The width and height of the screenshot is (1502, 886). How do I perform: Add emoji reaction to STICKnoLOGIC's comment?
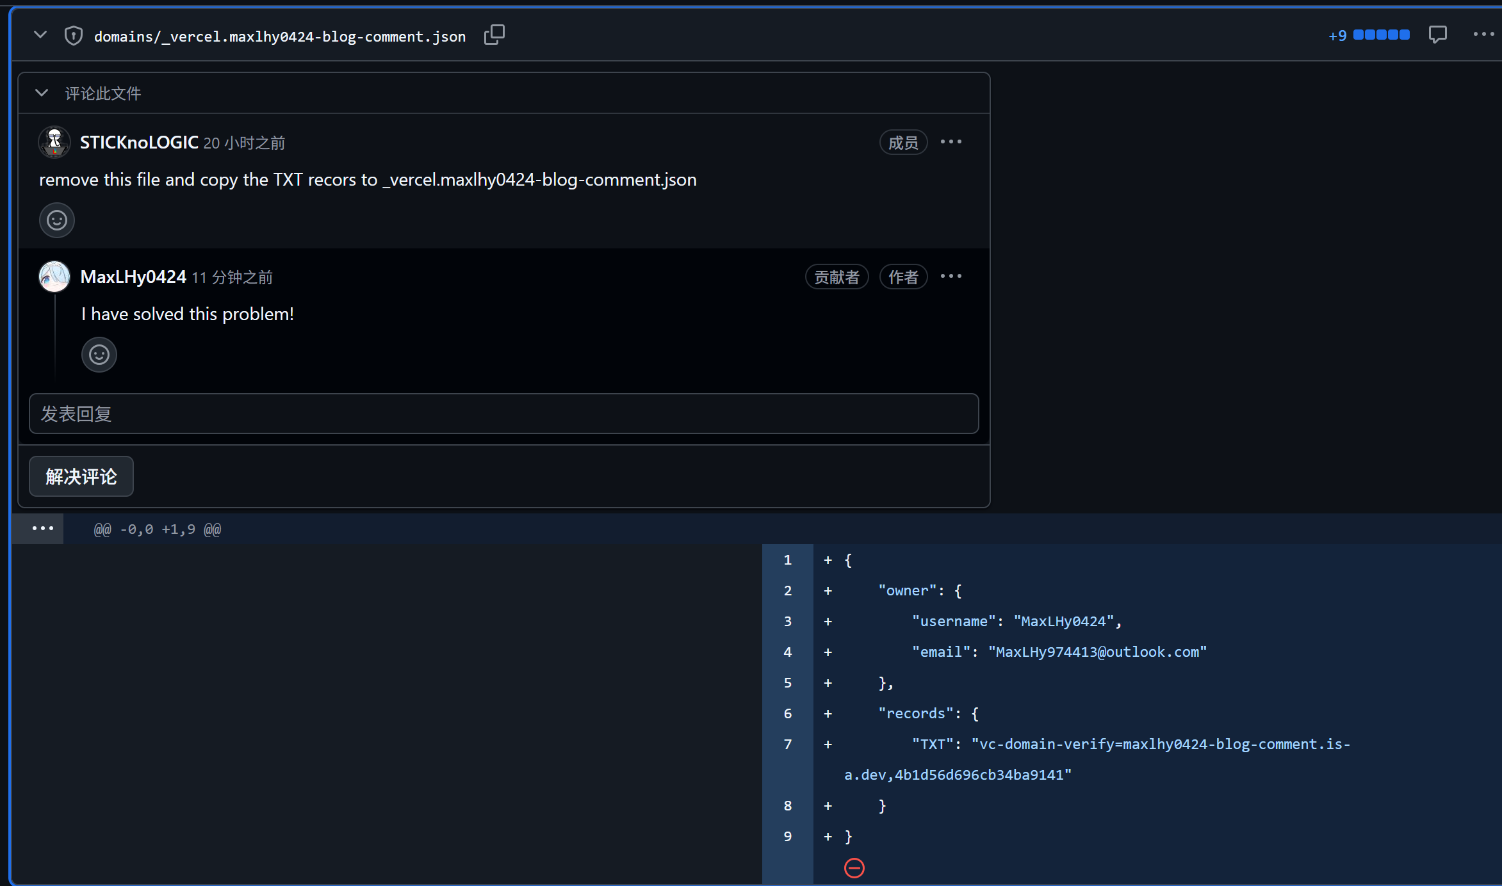click(x=57, y=221)
